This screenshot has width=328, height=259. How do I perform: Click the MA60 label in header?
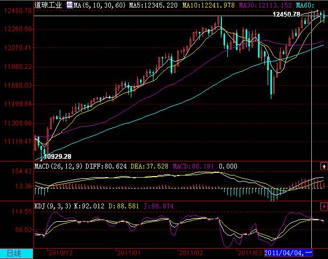pos(305,5)
